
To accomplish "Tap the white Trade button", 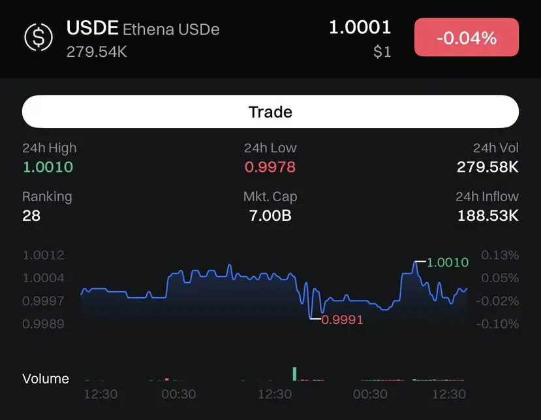I will coord(270,112).
